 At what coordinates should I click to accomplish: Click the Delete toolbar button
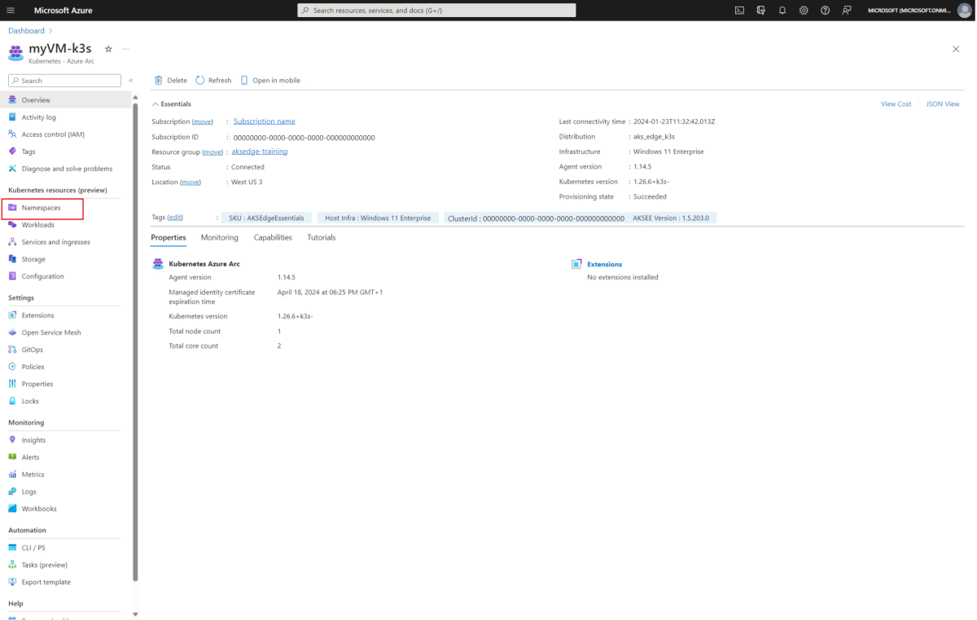171,81
